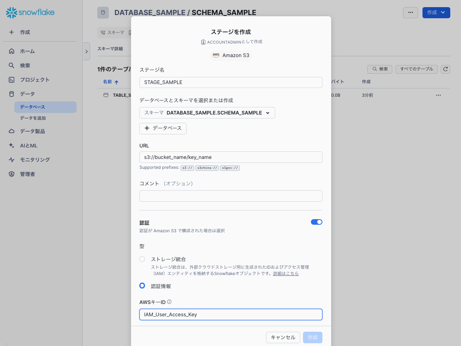Click the 名前 column header
The image size is (461, 346).
coord(107,82)
